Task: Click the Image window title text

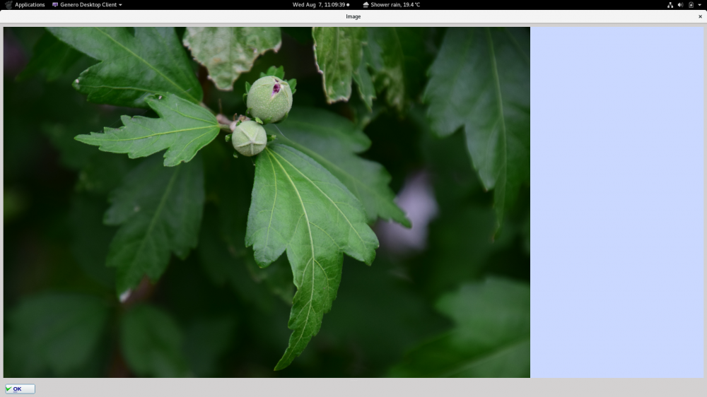Action: coord(353,17)
